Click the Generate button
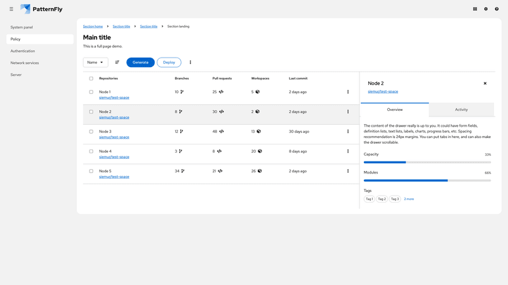The image size is (508, 285). (x=140, y=62)
